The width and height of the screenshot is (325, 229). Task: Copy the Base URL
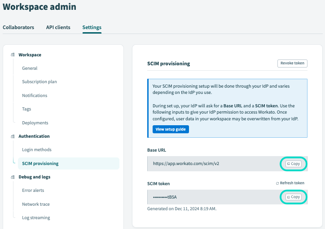(293, 164)
